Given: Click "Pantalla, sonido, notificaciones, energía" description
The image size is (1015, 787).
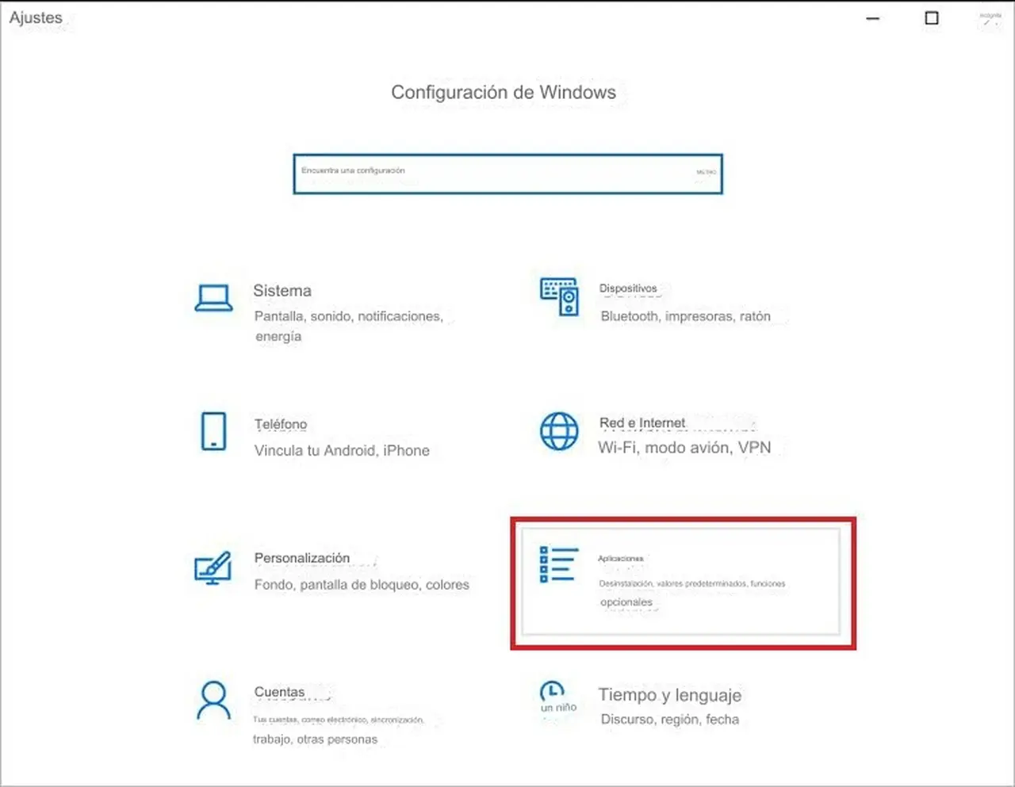Looking at the screenshot, I should pyautogui.click(x=349, y=326).
